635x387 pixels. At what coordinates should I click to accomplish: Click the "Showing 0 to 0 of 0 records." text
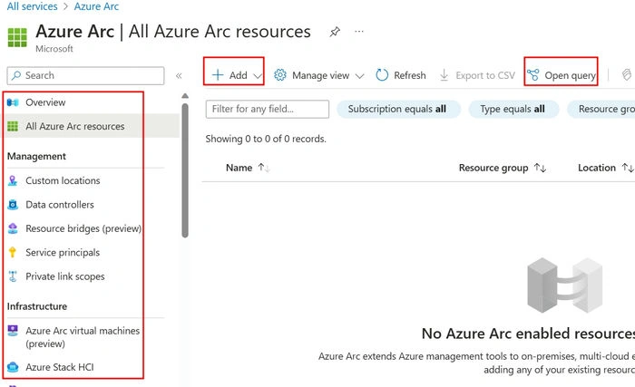266,139
